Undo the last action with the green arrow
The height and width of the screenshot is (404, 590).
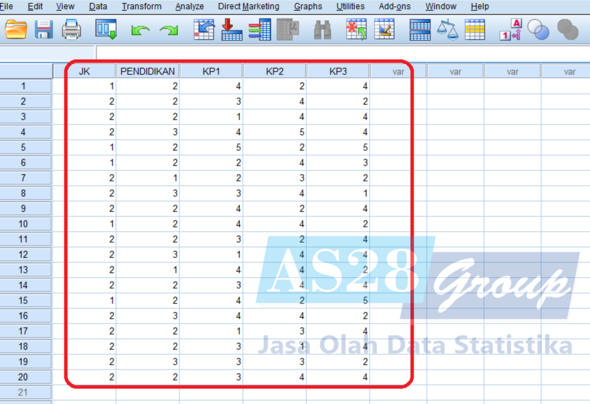pyautogui.click(x=140, y=30)
